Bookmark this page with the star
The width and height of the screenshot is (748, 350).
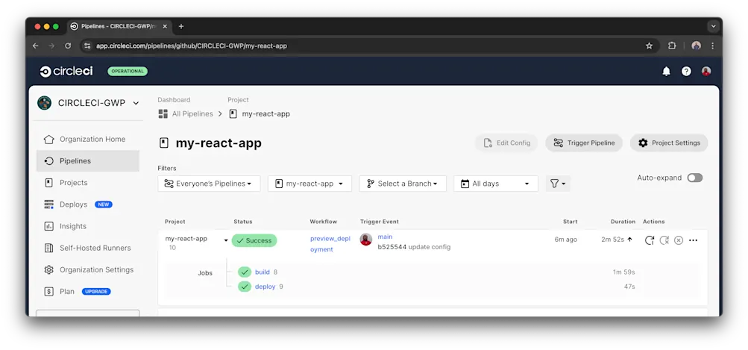(x=649, y=46)
